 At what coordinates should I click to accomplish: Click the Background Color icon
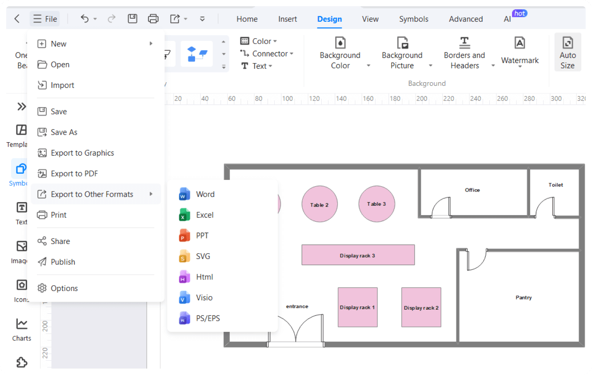click(340, 43)
